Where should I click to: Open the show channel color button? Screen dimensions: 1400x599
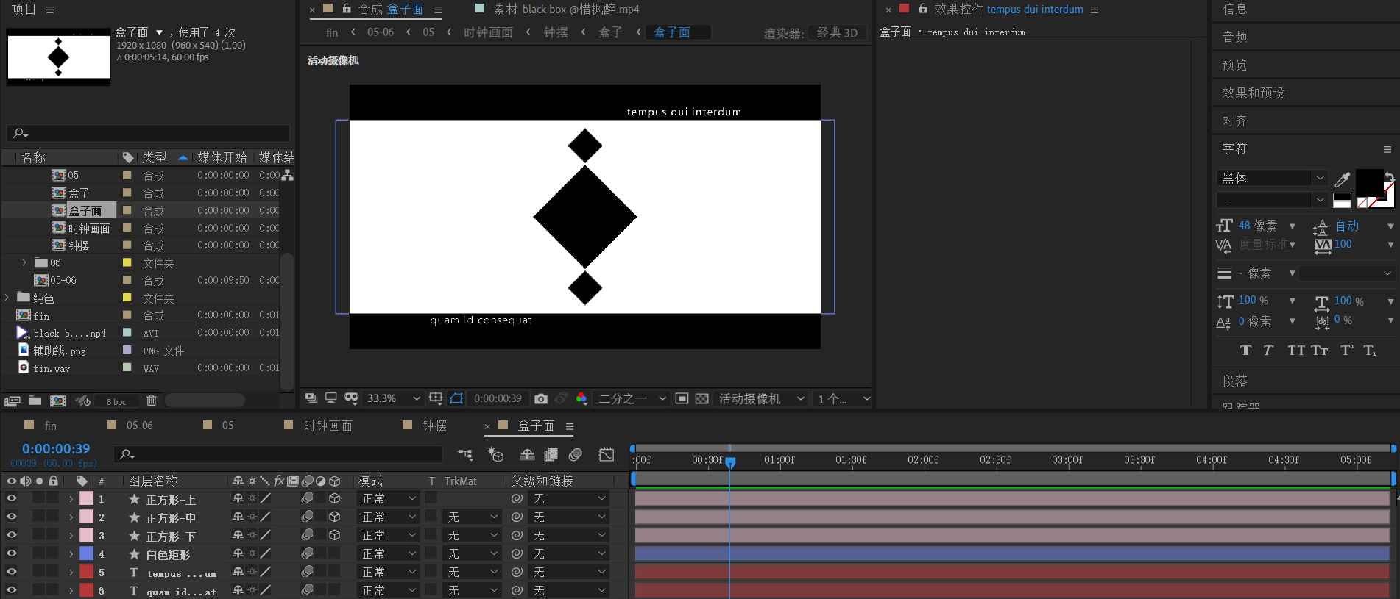(581, 398)
